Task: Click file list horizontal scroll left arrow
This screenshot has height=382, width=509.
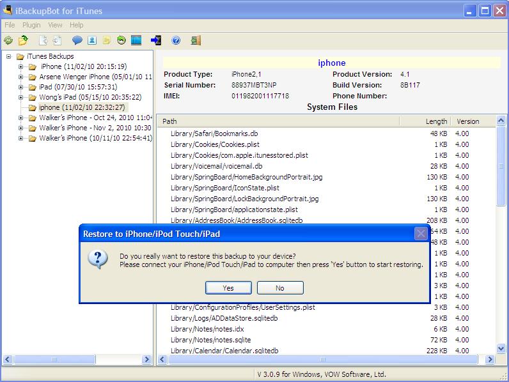Action: point(162,359)
